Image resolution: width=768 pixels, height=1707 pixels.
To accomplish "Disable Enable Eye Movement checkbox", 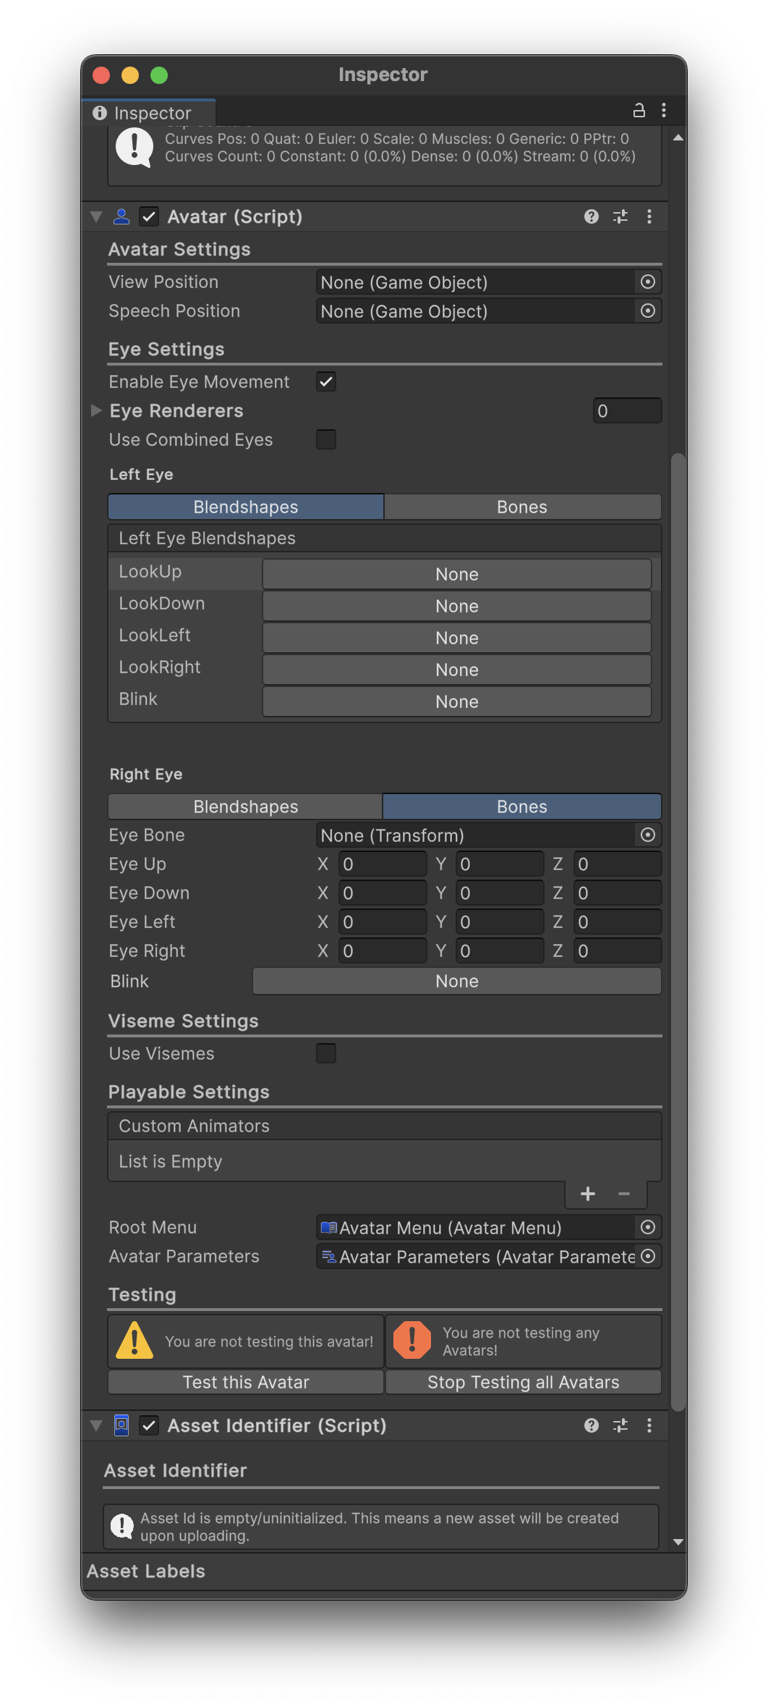I will (326, 382).
